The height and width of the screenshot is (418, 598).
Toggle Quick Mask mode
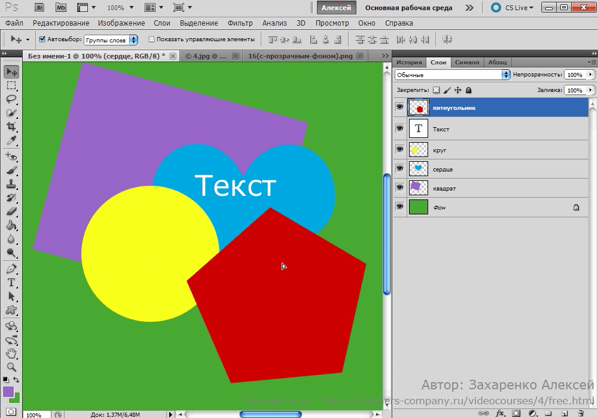(11, 411)
